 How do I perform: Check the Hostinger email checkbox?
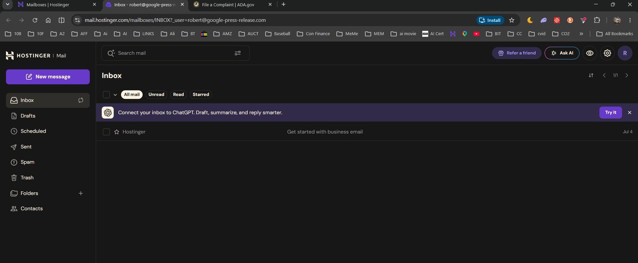pyautogui.click(x=106, y=132)
